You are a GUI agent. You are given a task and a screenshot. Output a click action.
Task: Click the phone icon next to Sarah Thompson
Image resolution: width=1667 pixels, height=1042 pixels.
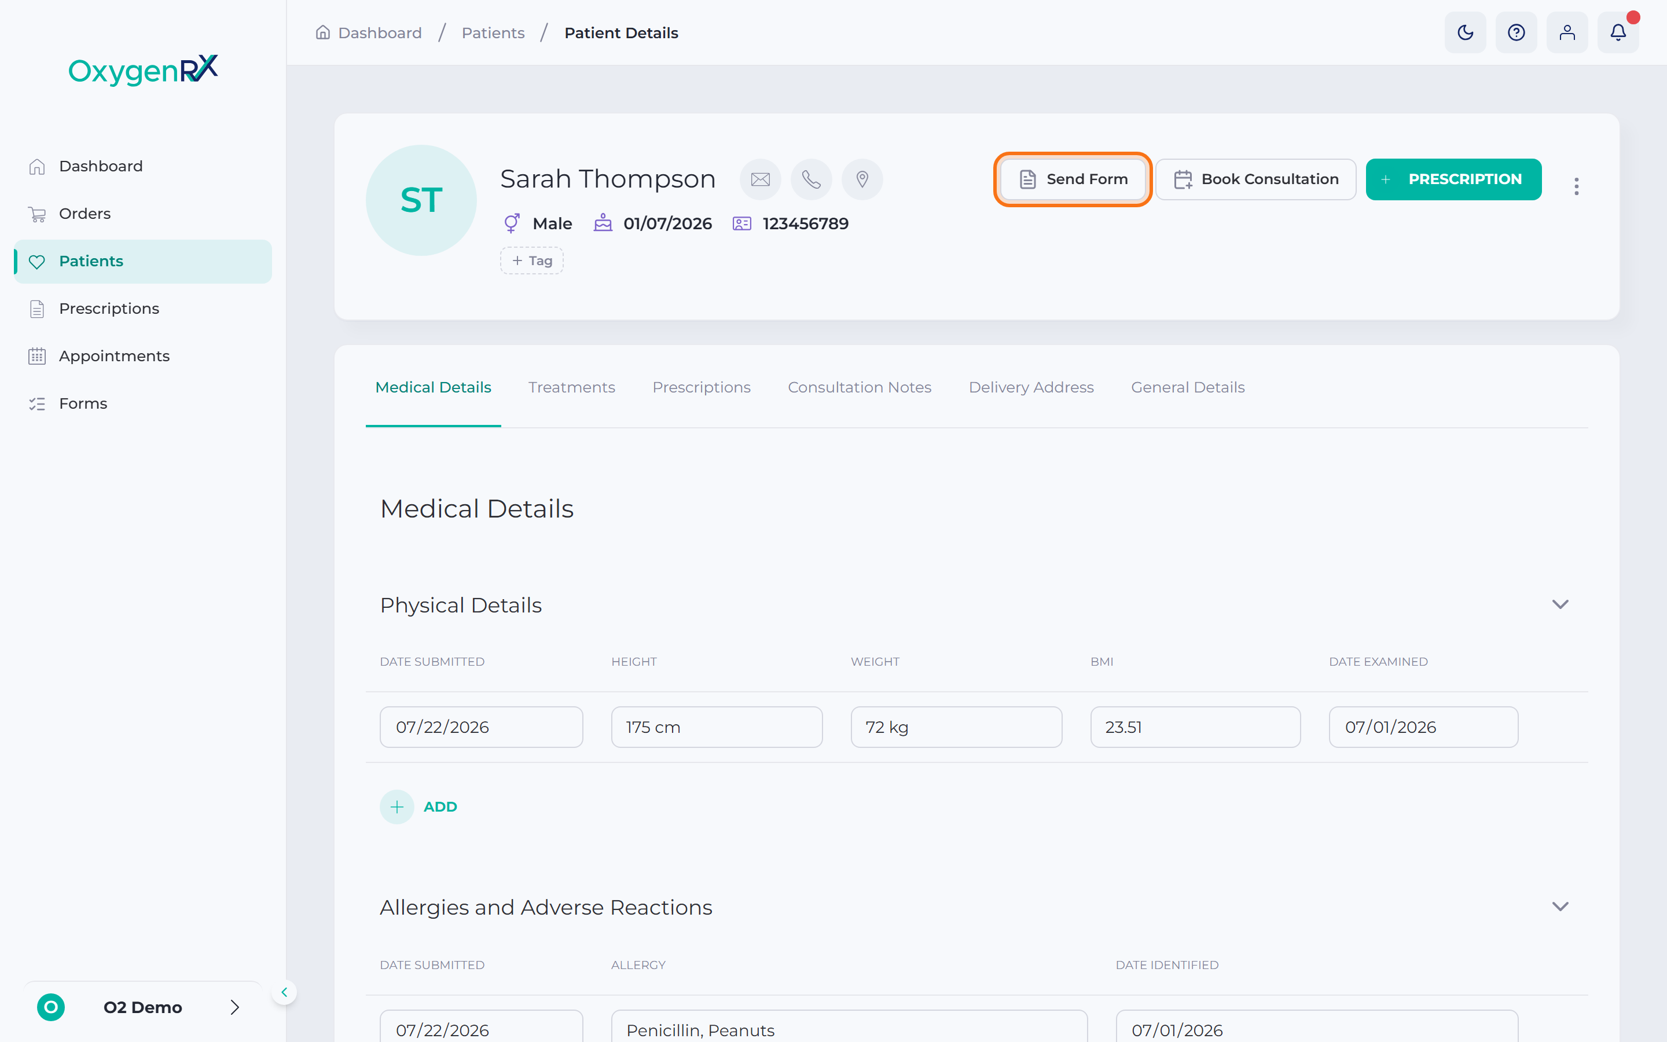click(x=812, y=179)
